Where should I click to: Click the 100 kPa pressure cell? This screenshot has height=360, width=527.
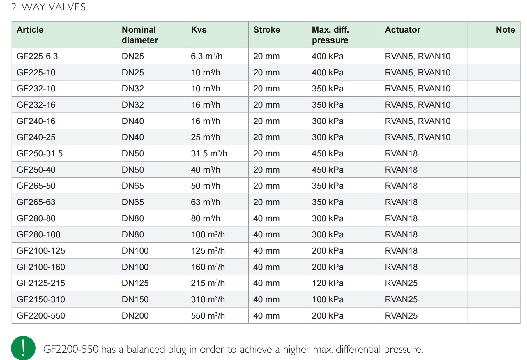coord(328,299)
